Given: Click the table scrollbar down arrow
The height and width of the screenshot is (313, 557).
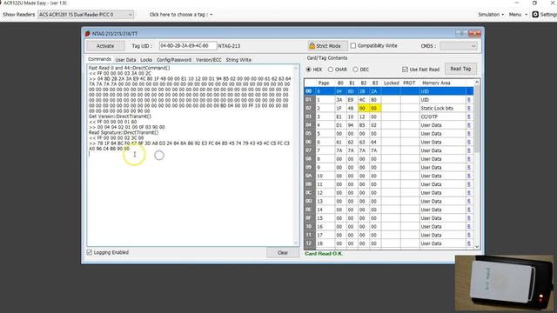Looking at the screenshot, I should pyautogui.click(x=477, y=246).
